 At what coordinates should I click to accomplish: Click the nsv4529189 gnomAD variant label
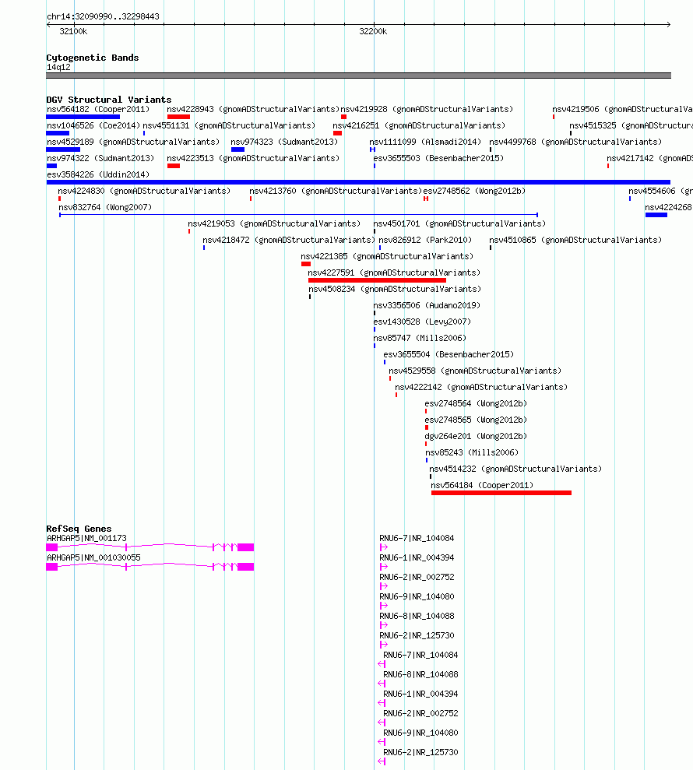(133, 142)
